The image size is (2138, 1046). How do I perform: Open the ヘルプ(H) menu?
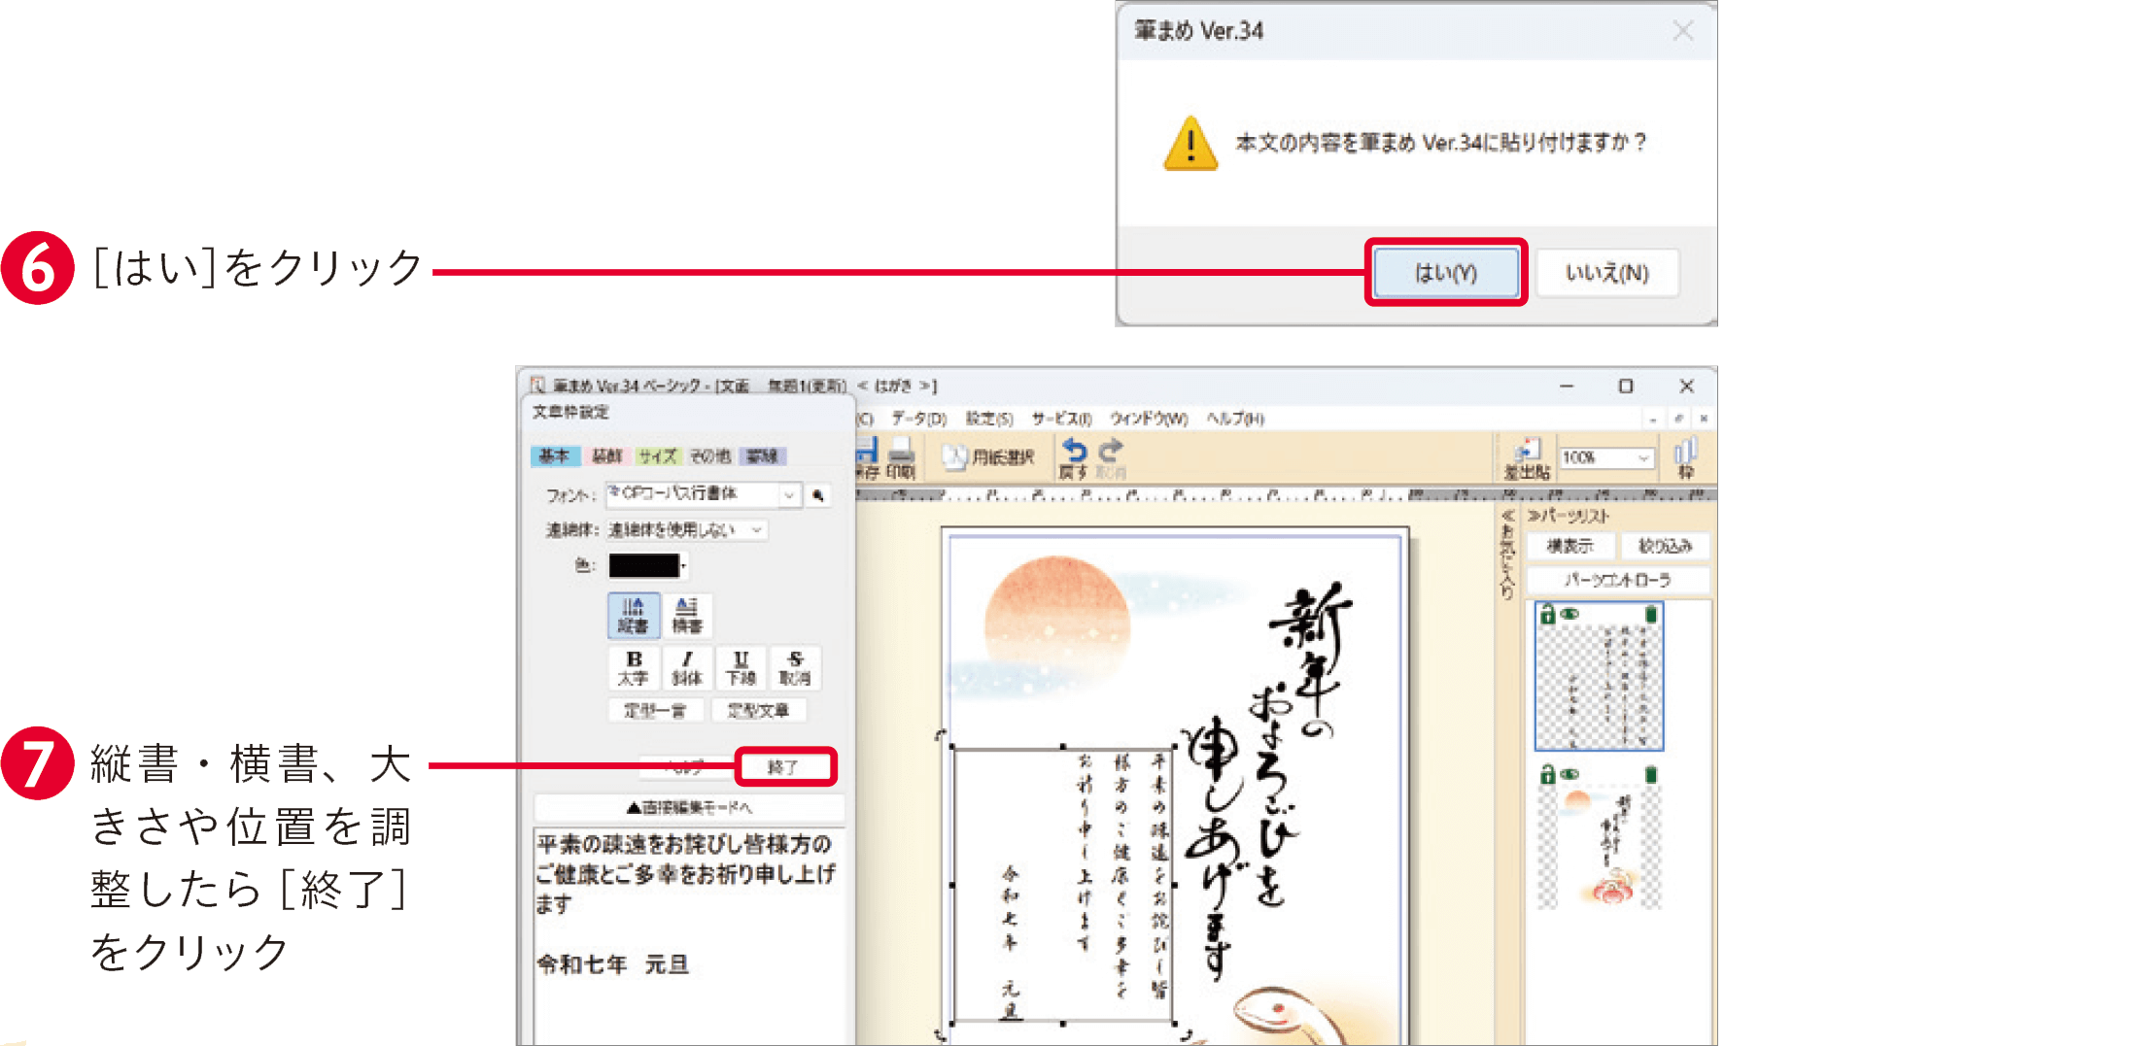pyautogui.click(x=1235, y=419)
